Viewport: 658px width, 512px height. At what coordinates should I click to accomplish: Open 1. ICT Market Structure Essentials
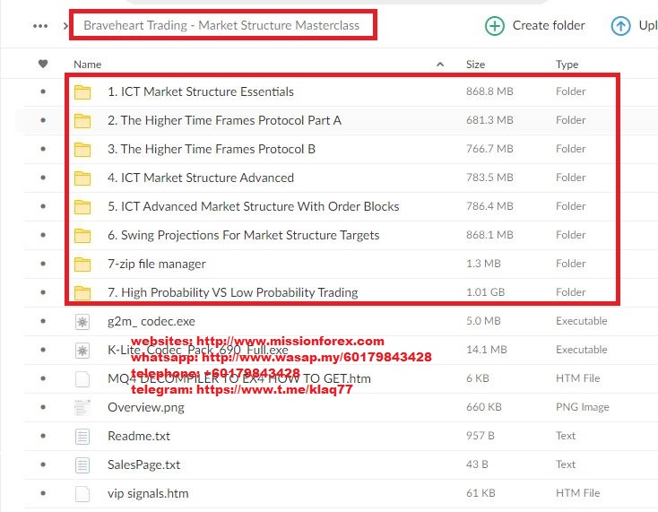click(x=201, y=91)
